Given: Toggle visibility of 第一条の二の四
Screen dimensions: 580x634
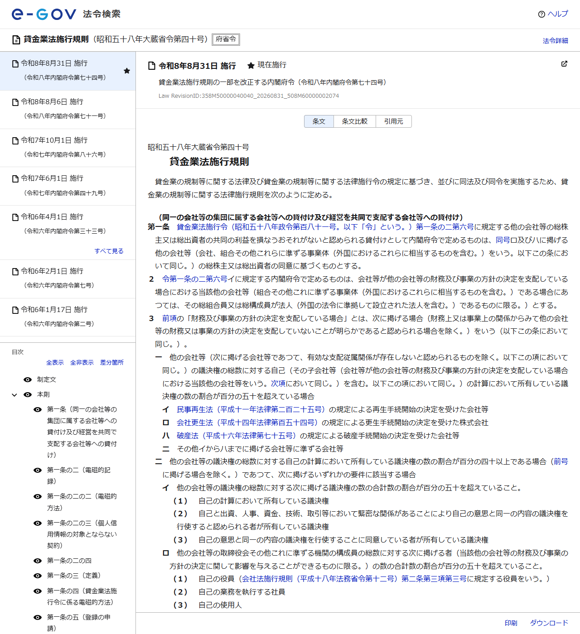Looking at the screenshot, I should (x=38, y=561).
